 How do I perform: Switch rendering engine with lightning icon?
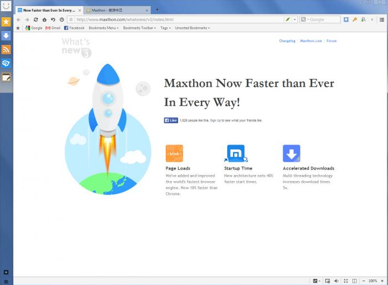coord(288,19)
